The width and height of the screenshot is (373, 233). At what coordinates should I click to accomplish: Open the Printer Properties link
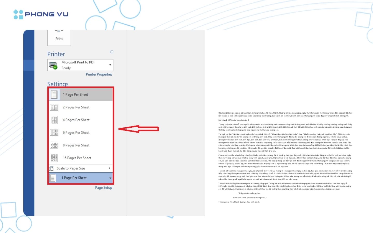tap(99, 74)
